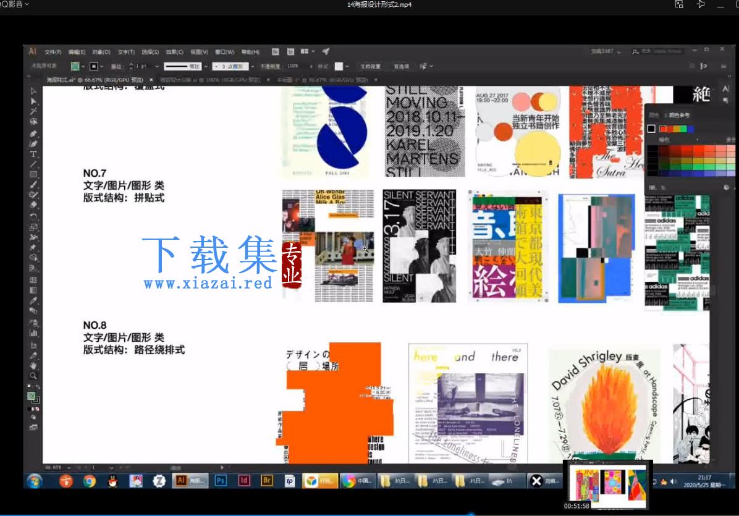Select the Scale tool

(33, 227)
